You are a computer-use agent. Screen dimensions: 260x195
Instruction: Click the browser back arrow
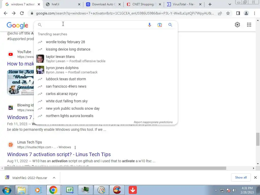6,13
